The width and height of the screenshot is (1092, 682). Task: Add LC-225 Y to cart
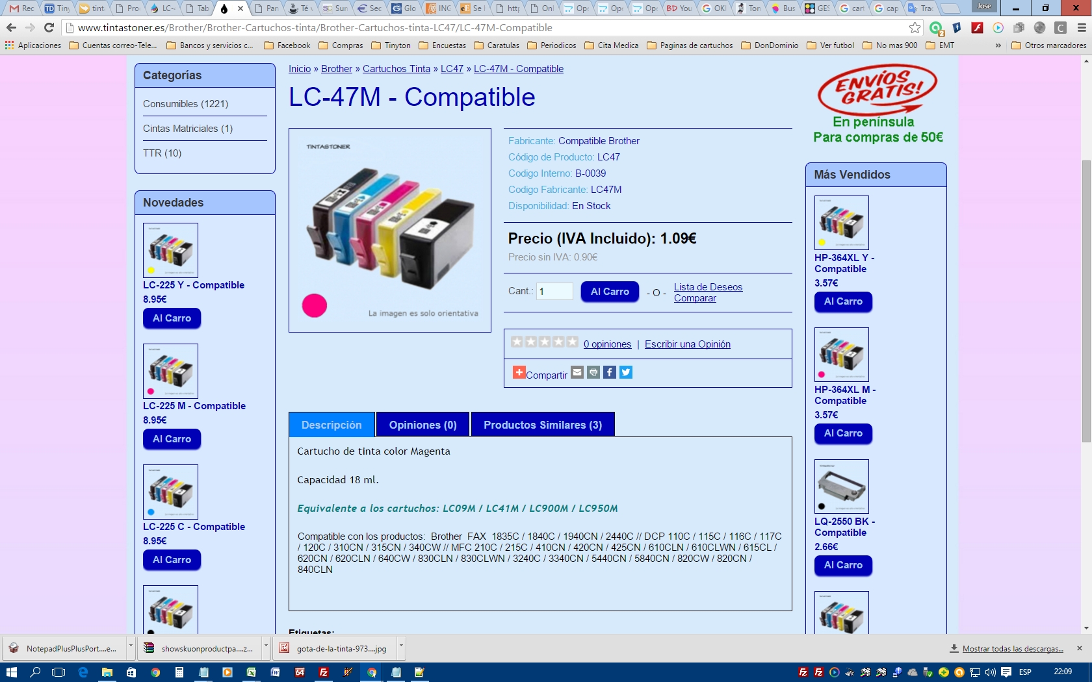point(172,318)
